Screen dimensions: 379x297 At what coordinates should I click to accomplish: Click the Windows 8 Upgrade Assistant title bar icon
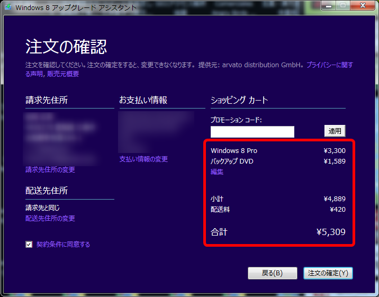click(8, 8)
